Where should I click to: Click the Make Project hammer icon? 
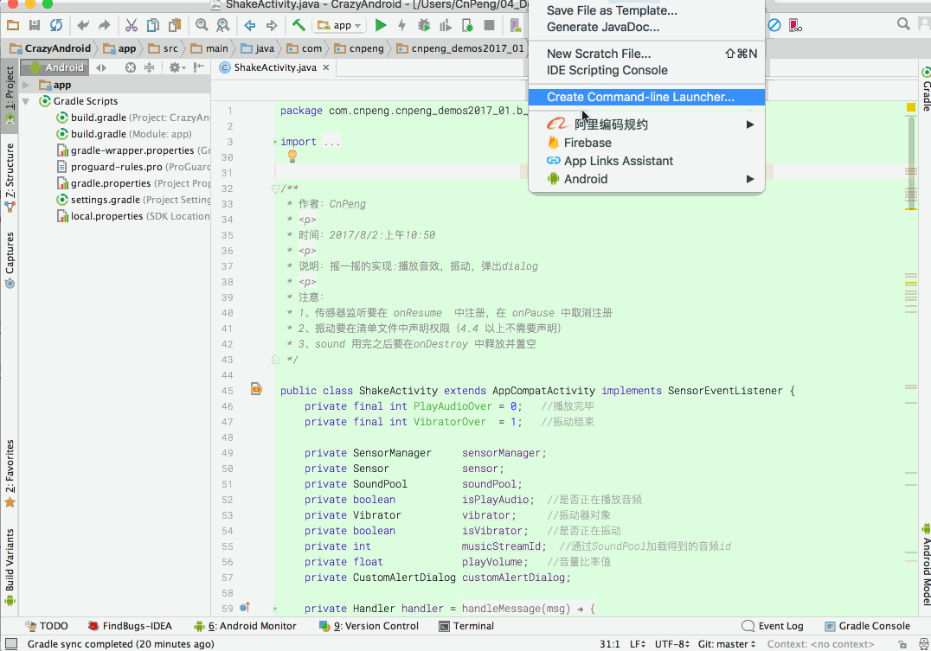click(299, 24)
